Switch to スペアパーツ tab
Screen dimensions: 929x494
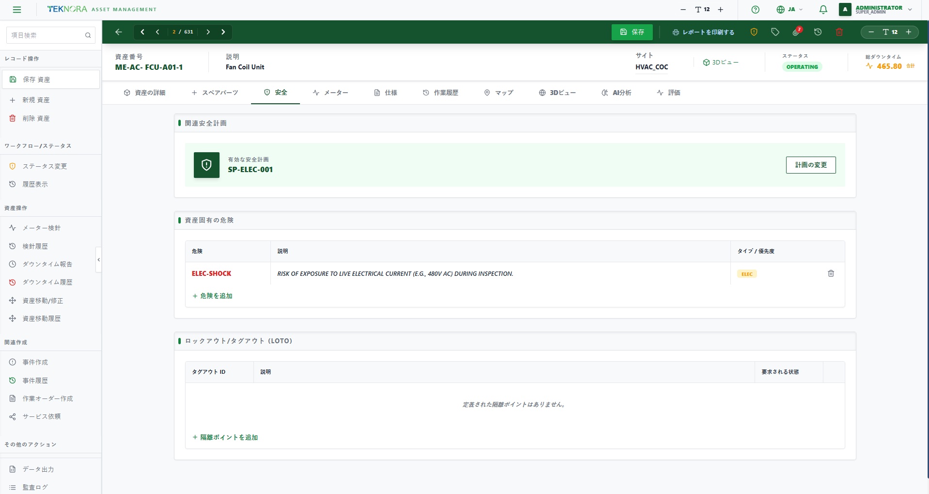click(x=215, y=93)
